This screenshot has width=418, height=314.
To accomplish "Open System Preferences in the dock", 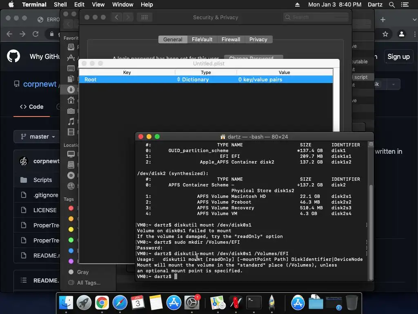I will pos(192,303).
